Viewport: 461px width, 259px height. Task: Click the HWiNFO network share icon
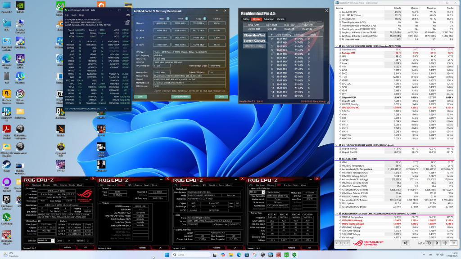coord(406,243)
